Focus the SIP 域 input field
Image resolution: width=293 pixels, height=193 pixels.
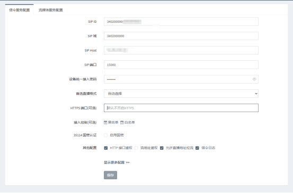pos(181,36)
